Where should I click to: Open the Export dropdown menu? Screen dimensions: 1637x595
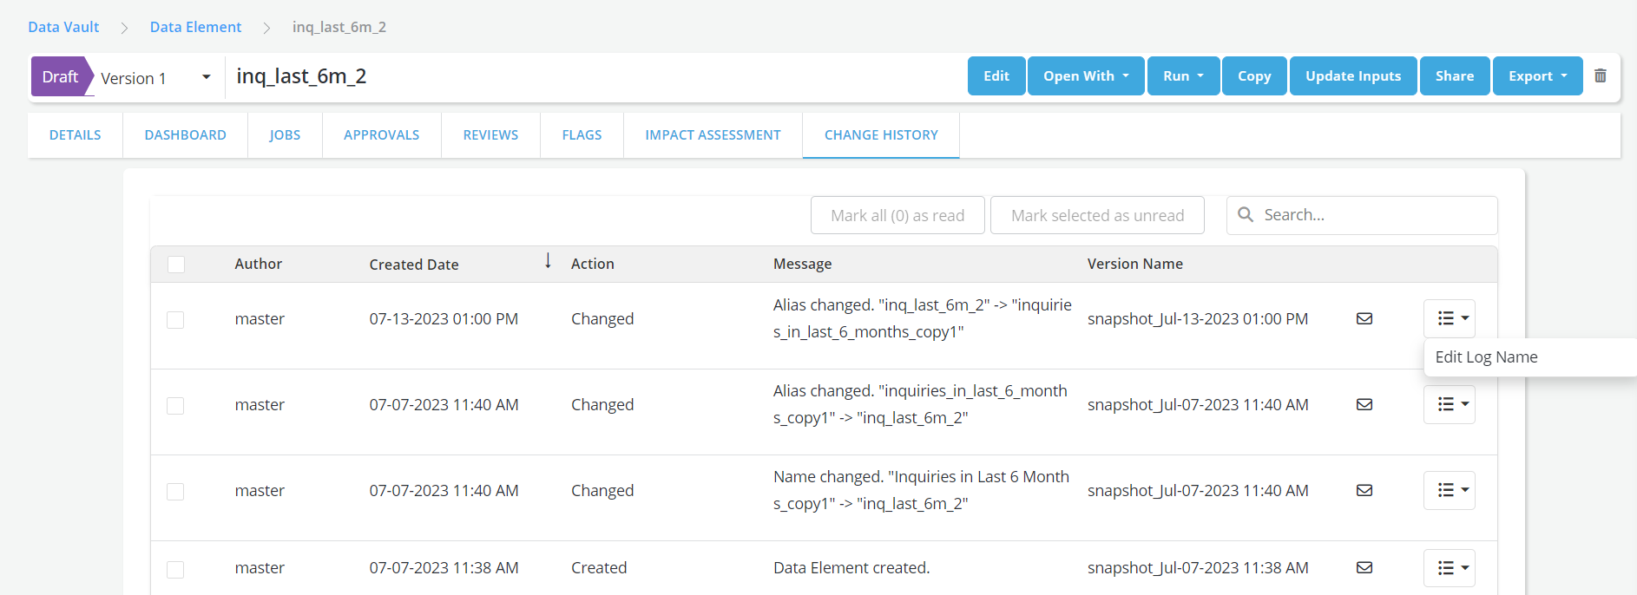[x=1537, y=76]
